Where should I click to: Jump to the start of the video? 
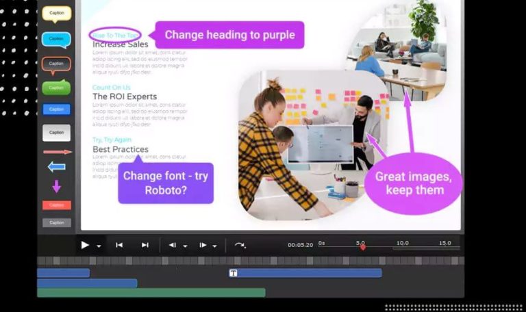[119, 246]
